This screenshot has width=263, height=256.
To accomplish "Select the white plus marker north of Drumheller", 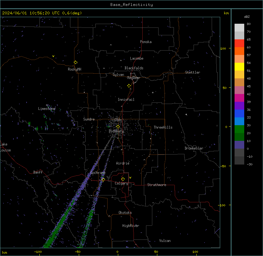I will (186, 115).
